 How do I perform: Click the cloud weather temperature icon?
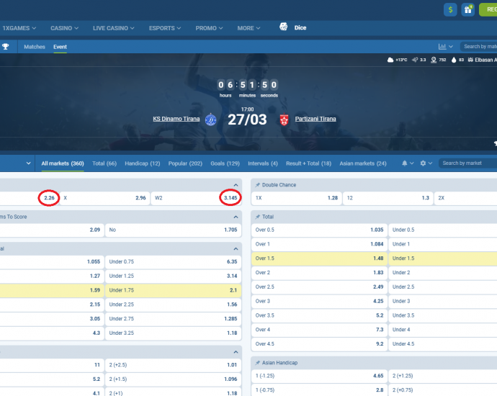pyautogui.click(x=390, y=60)
